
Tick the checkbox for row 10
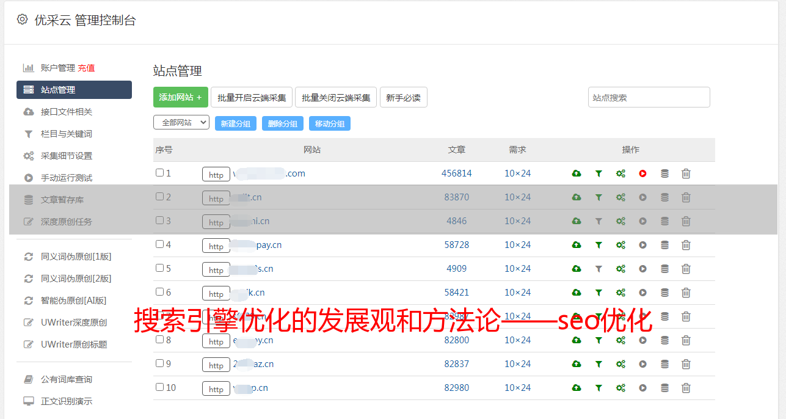pyautogui.click(x=159, y=387)
